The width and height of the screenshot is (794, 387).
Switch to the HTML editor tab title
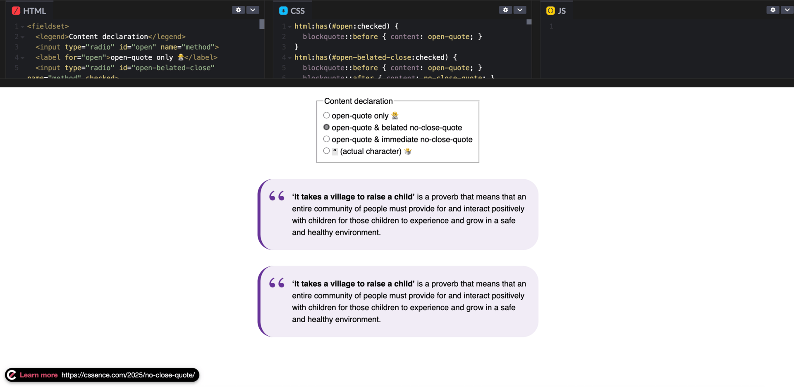click(x=34, y=11)
